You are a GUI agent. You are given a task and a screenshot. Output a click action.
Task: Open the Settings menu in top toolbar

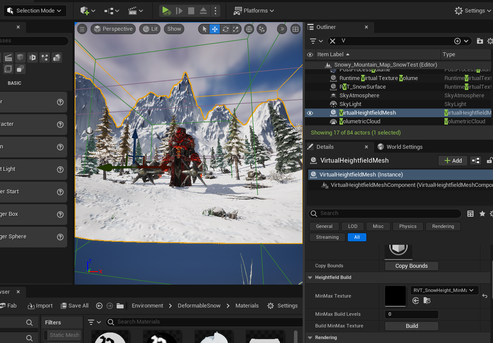pyautogui.click(x=473, y=11)
